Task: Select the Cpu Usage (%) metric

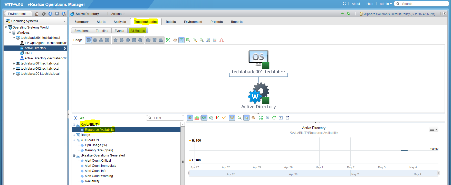Action: (x=96, y=145)
